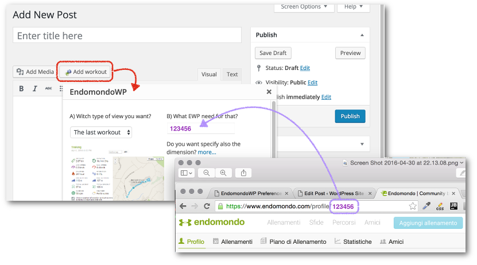Image resolution: width=477 pixels, height=265 pixels.
Task: Open the Amici sub-tab with people icon
Action: coord(392,241)
